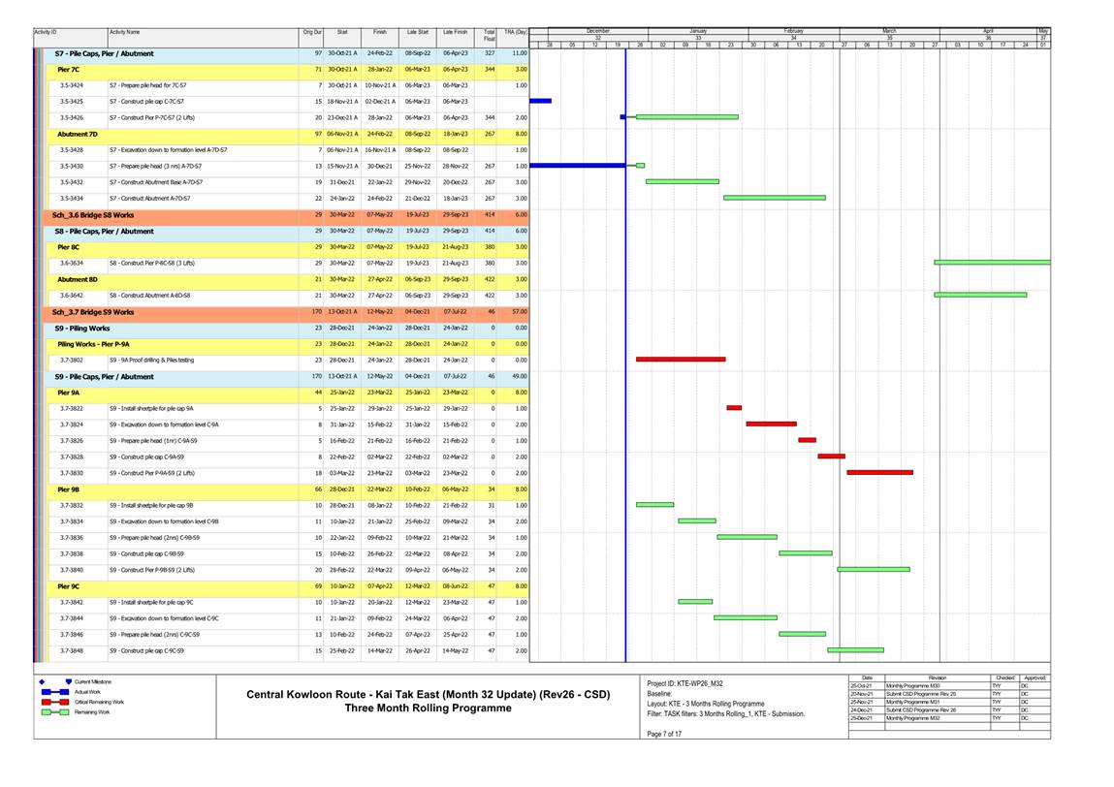
Task: Select activity row 3.7-3824 excavation C-9A
Action: point(165,425)
